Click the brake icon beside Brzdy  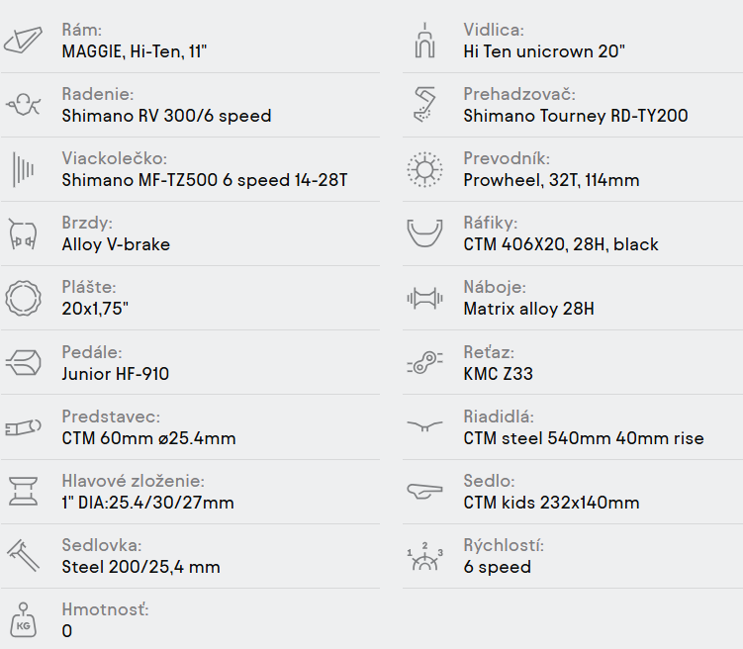[x=24, y=233]
